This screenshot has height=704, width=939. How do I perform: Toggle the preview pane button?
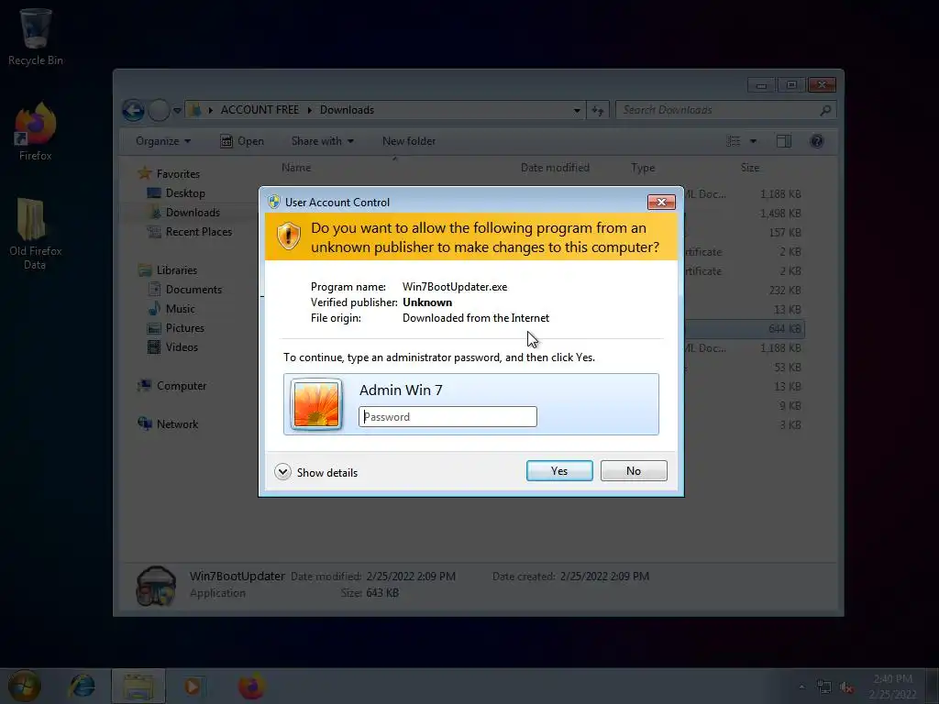coord(784,141)
